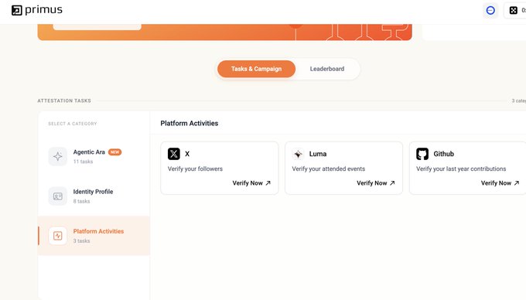Click the Github card title
This screenshot has height=300, width=526.
444,154
